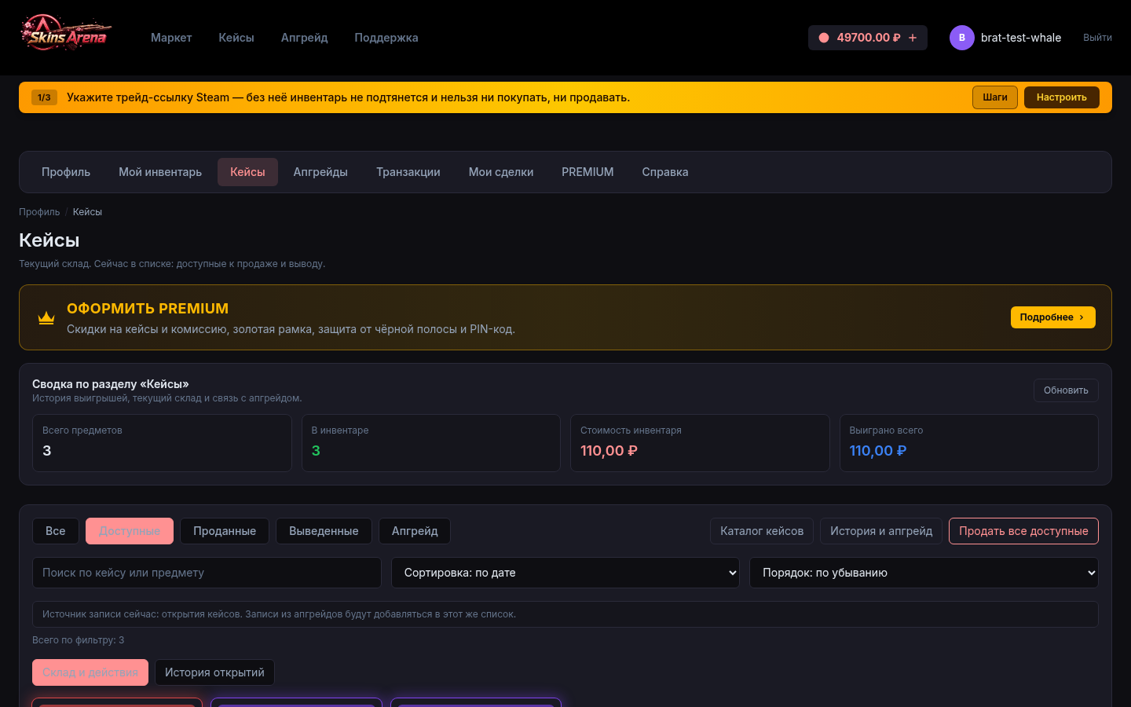Open 'Подробнее' chevron button for PREMIUM
Viewport: 1131px width, 707px height.
click(x=1052, y=317)
